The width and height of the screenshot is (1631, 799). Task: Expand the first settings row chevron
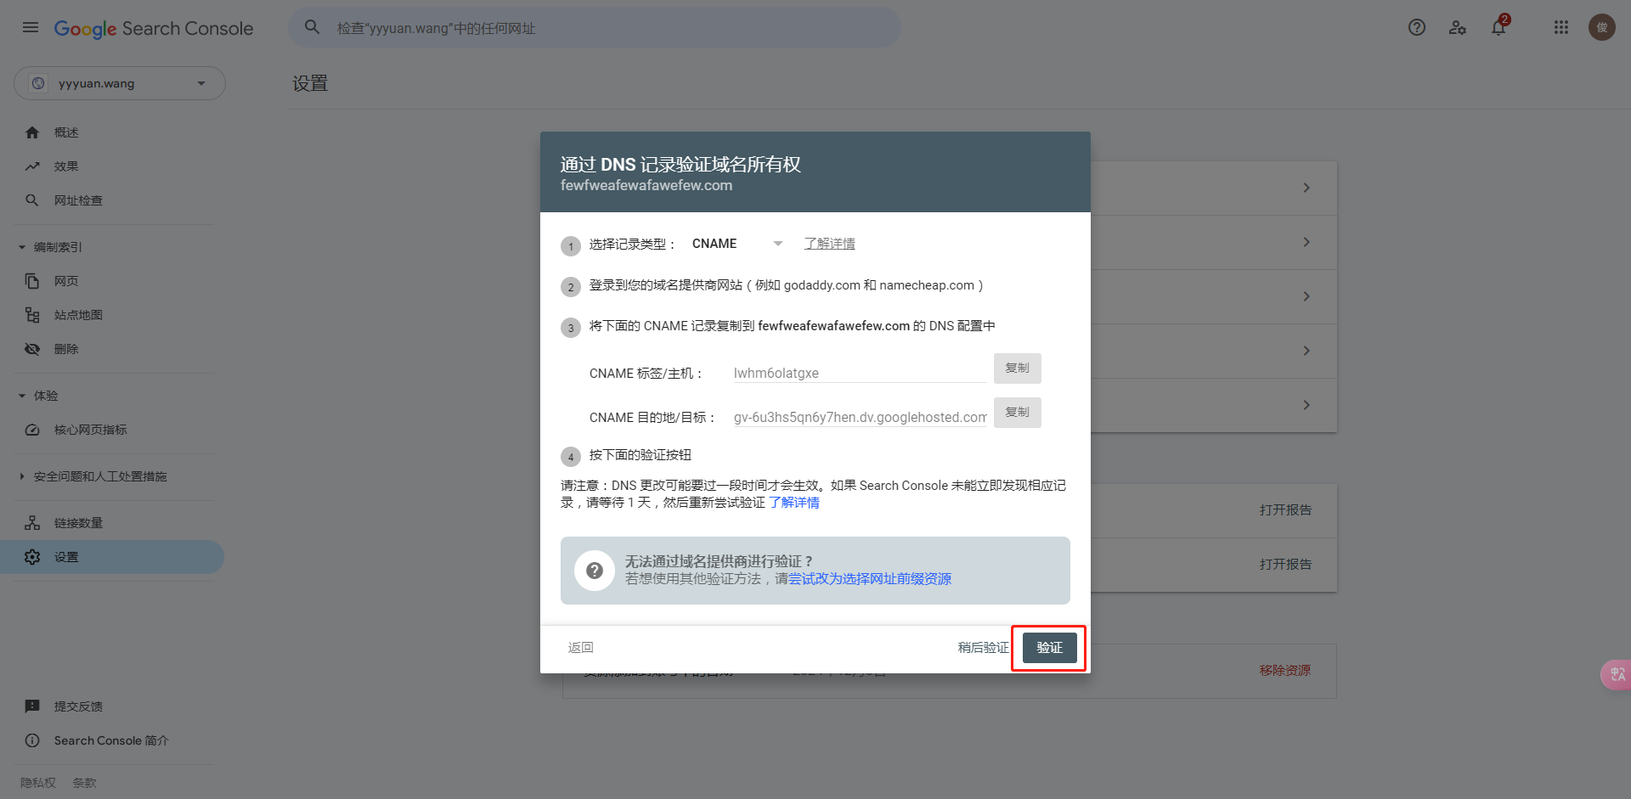tap(1306, 188)
